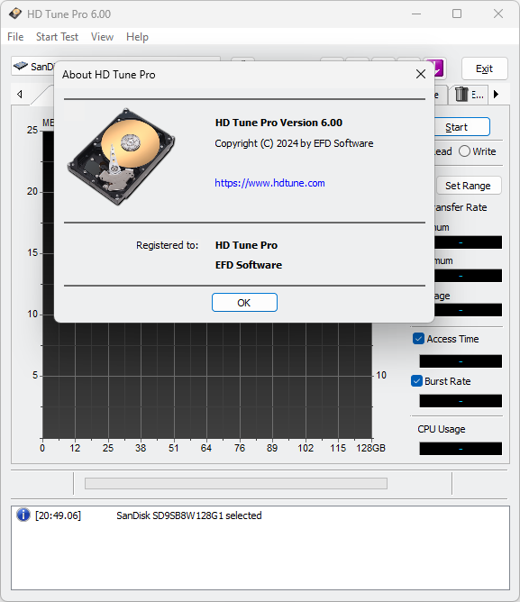
Task: Click the Exit button
Action: pyautogui.click(x=484, y=68)
